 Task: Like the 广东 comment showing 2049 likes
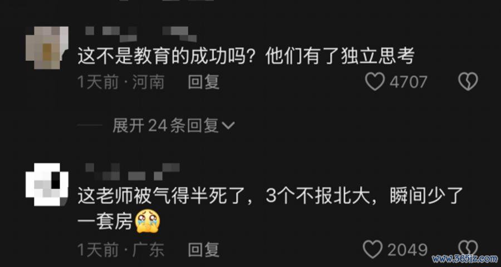373,249
